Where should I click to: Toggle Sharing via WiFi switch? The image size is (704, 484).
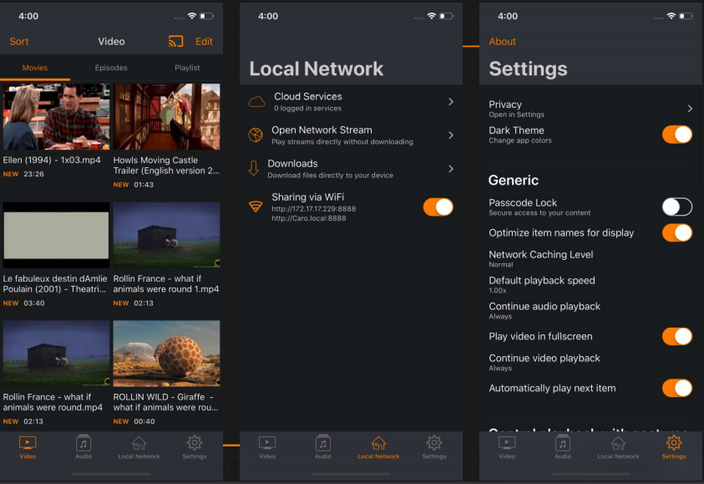pos(438,207)
